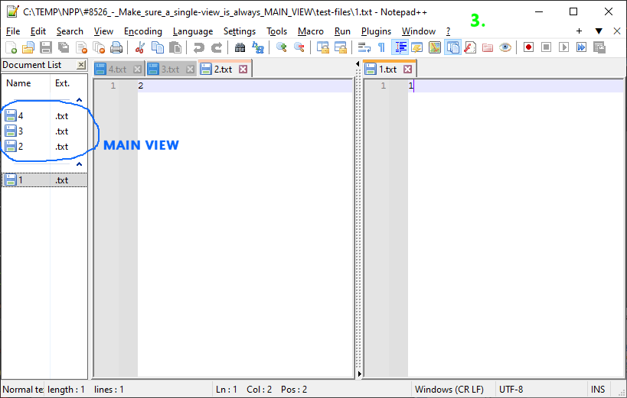Open the tab list dropdown triangle
The width and height of the screenshot is (627, 398).
[x=599, y=31]
